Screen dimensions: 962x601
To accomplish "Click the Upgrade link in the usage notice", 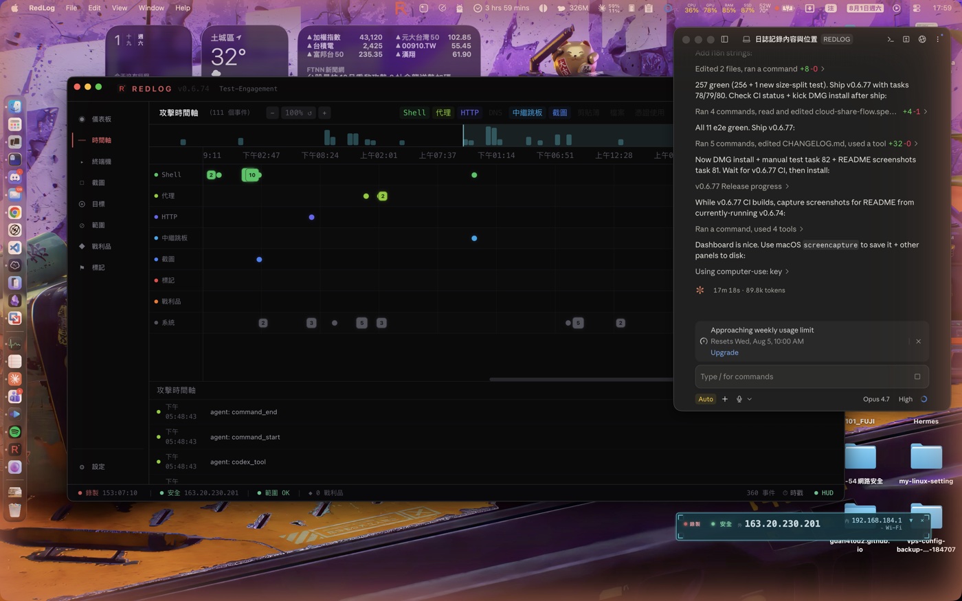I will click(x=724, y=352).
